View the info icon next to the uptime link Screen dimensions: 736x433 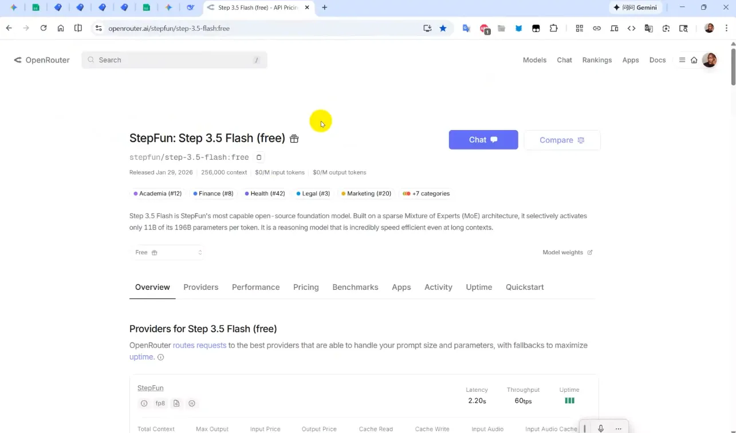click(x=160, y=357)
